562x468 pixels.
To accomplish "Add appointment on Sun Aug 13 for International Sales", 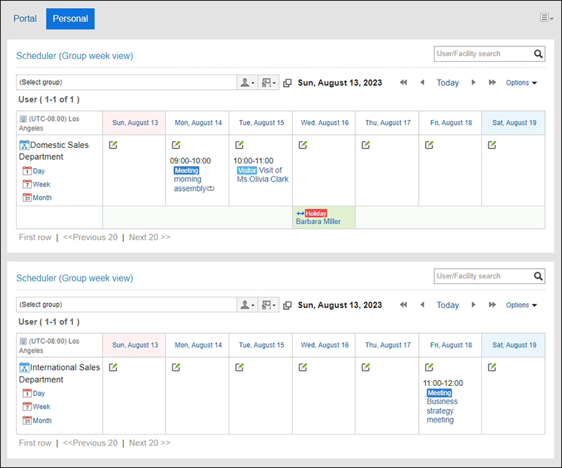I will pyautogui.click(x=113, y=368).
